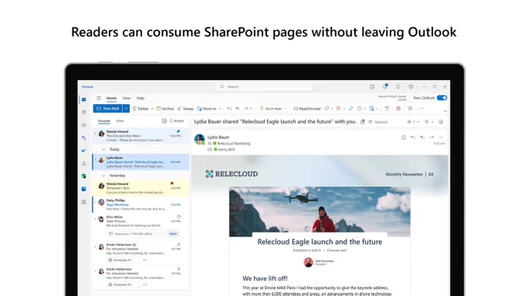Open Settings gear in title bar
The image size is (528, 296).
tap(411, 86)
